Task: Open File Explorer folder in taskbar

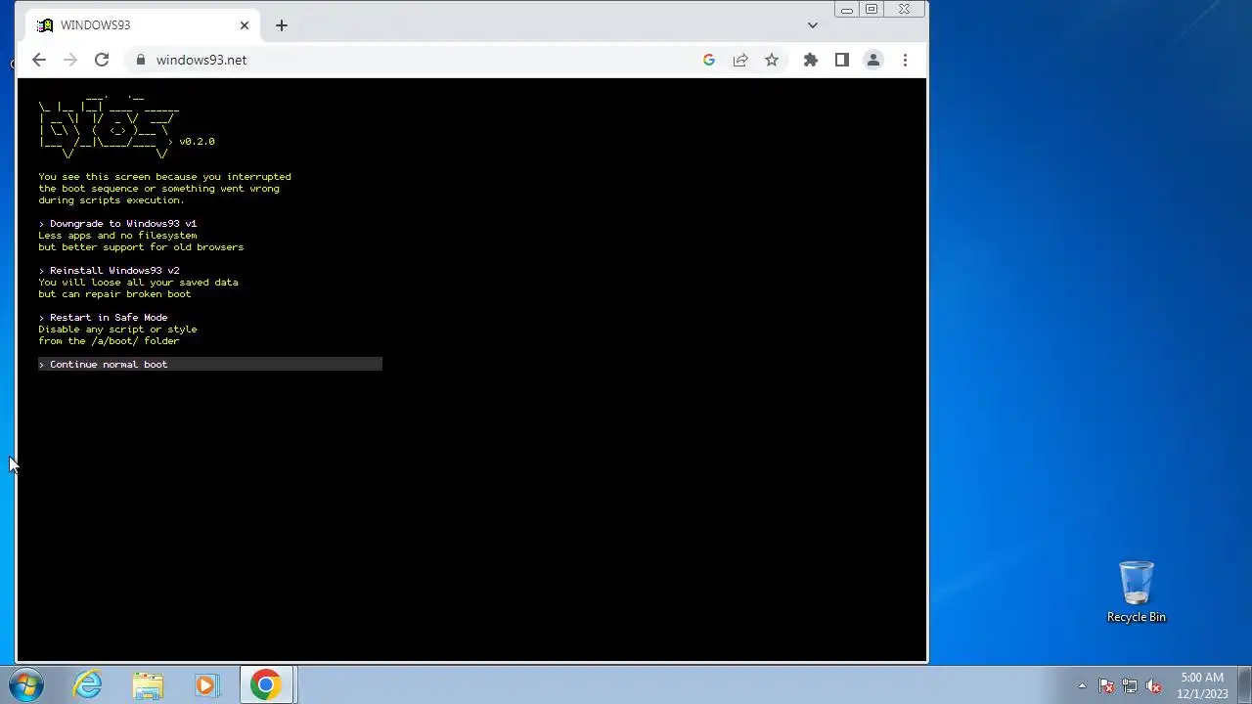Action: tap(148, 685)
